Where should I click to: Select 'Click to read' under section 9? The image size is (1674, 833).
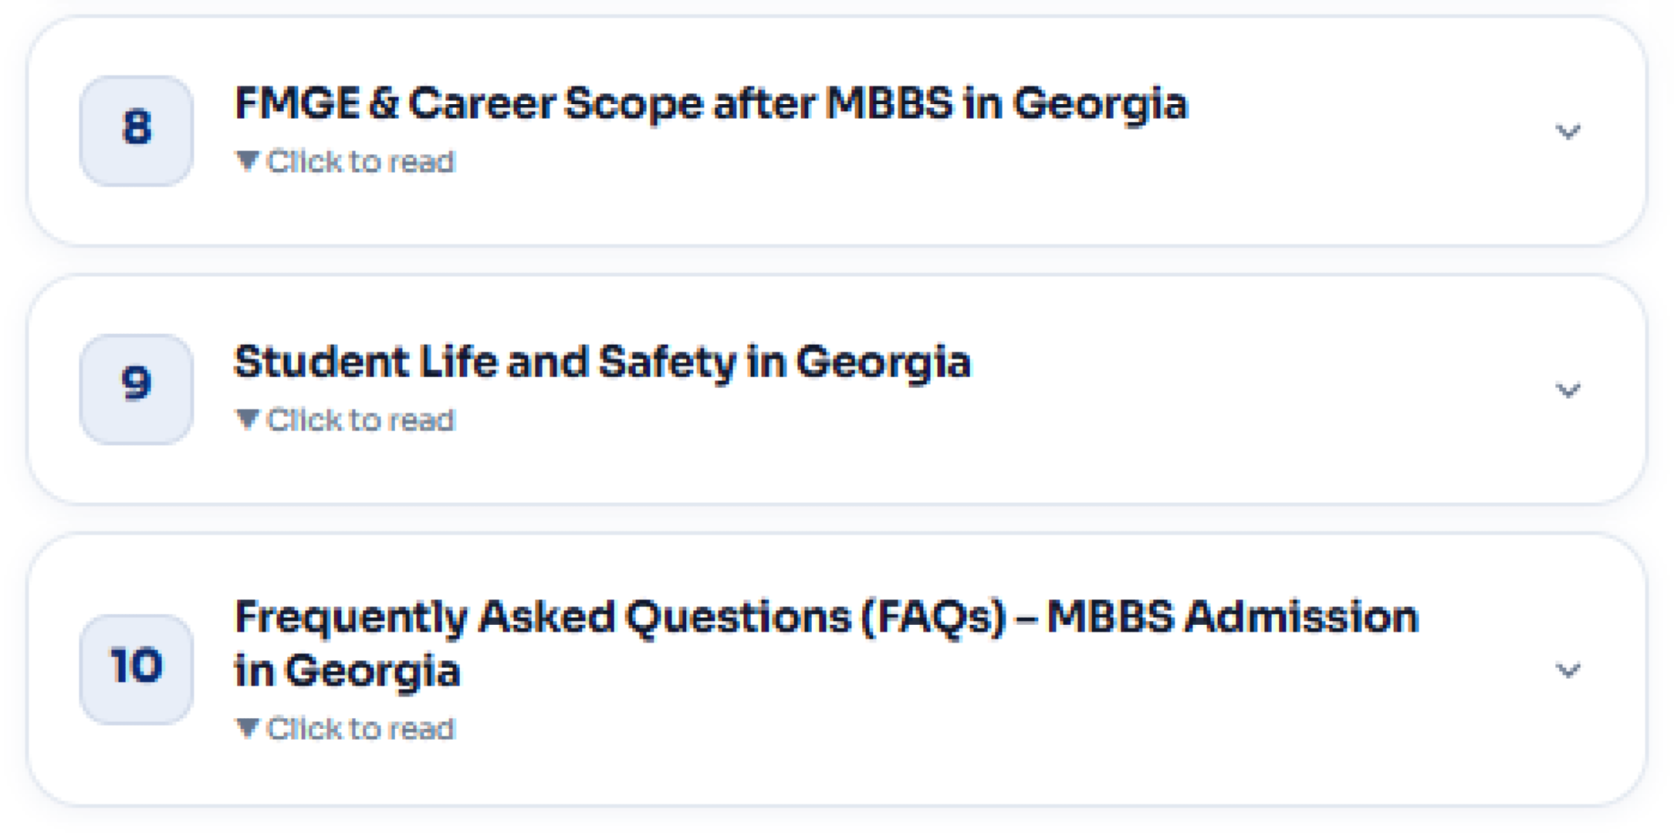point(360,420)
